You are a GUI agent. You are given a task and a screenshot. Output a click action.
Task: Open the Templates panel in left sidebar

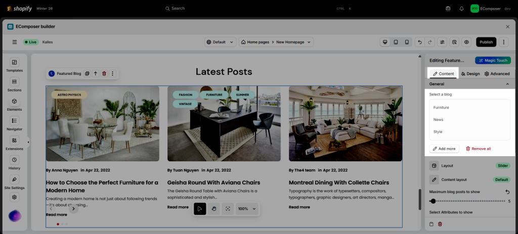(x=14, y=65)
